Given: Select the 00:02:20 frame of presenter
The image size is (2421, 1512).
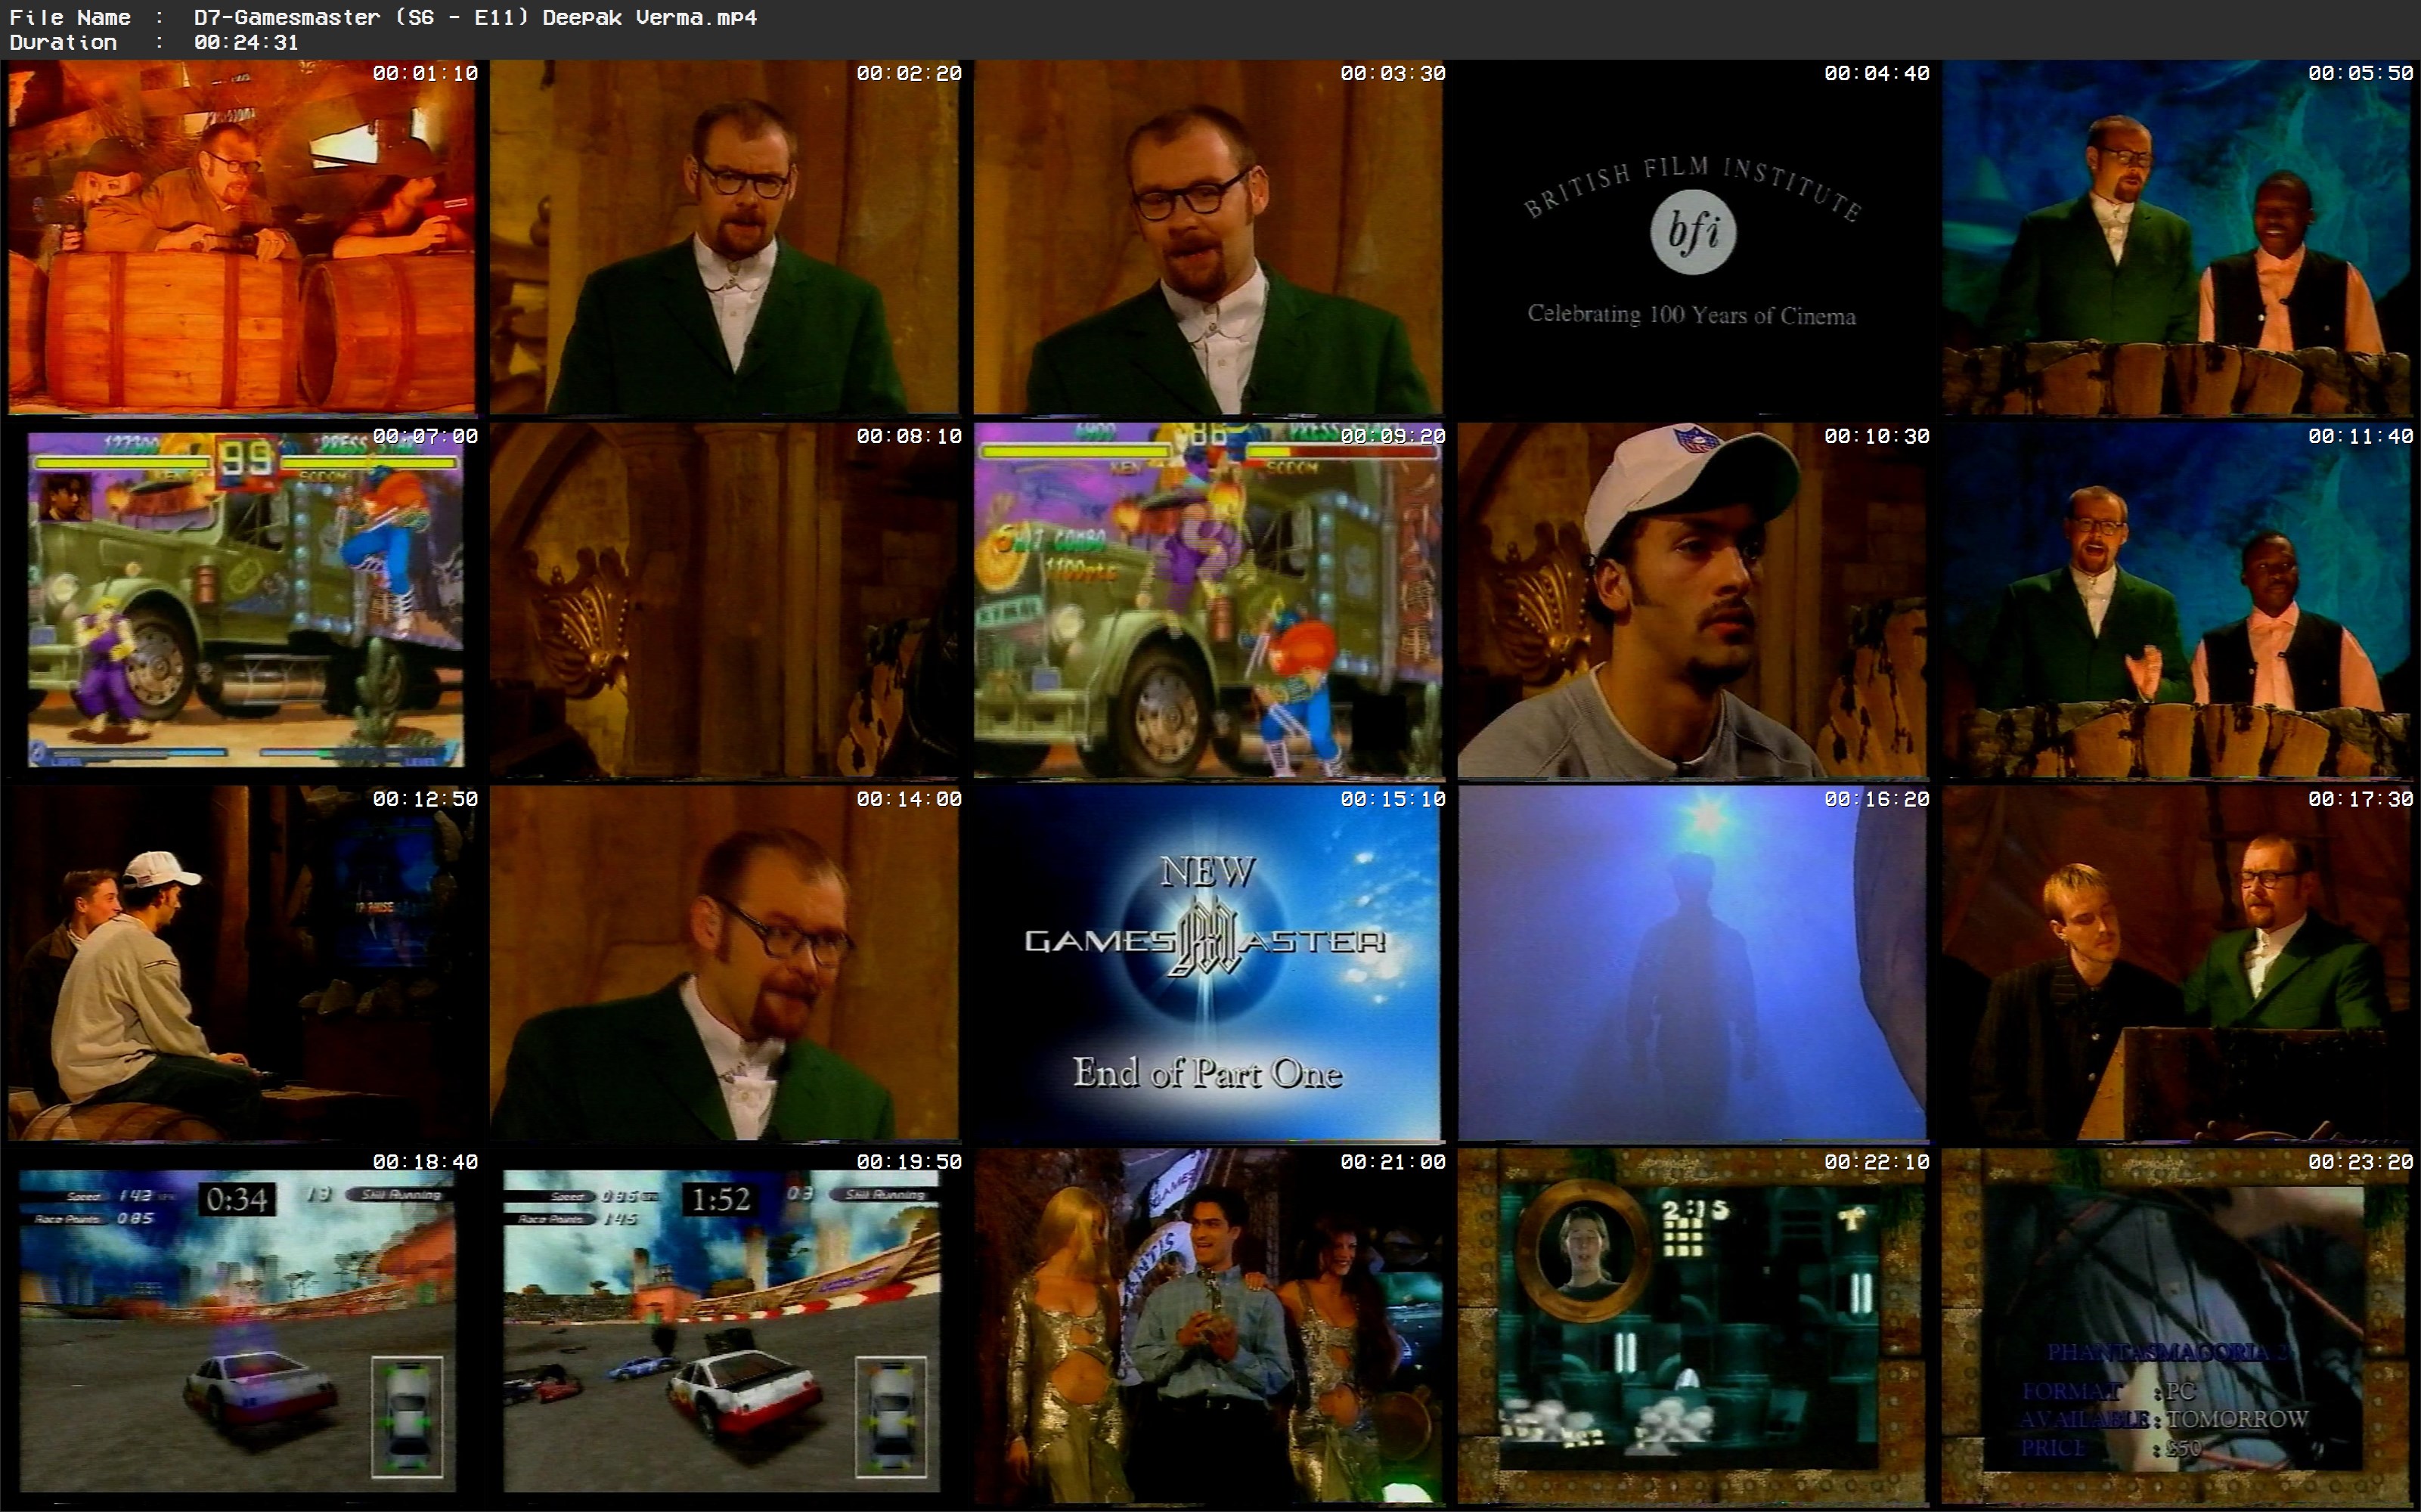Looking at the screenshot, I should tap(725, 237).
